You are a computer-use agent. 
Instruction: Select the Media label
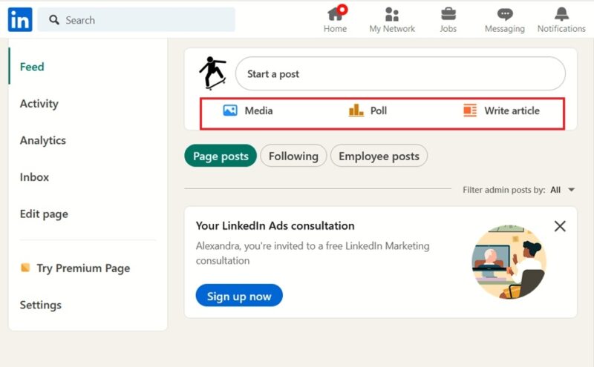tap(258, 110)
